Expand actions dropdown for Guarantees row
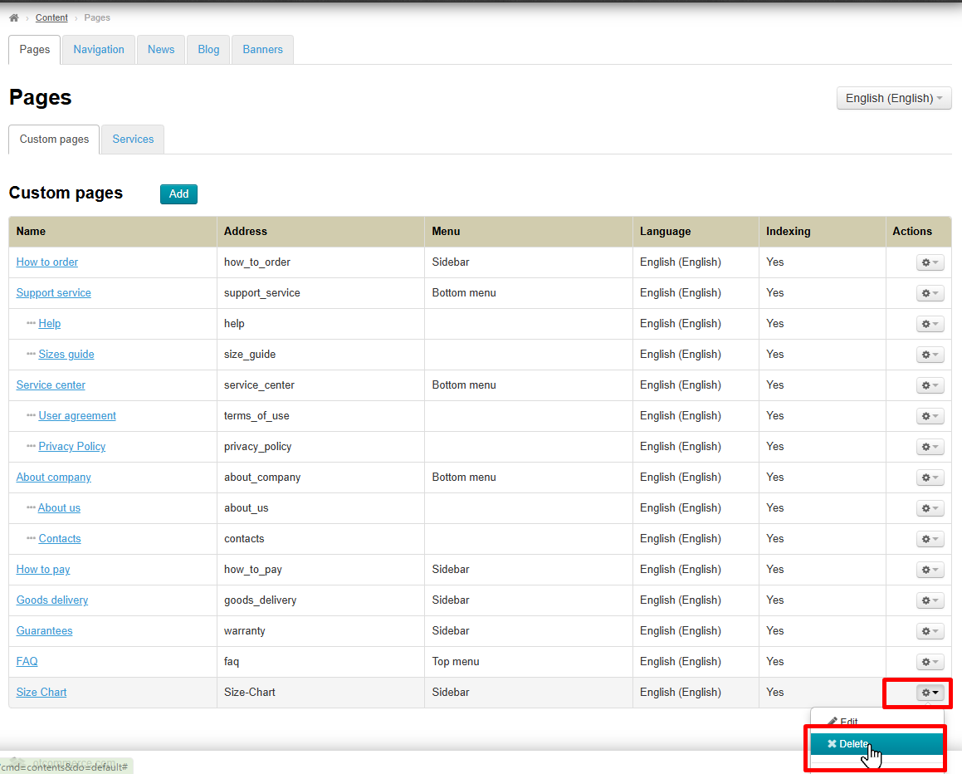This screenshot has width=962, height=774. 930,631
